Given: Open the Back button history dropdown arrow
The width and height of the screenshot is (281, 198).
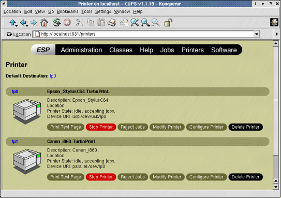Looking at the screenshot, I should (27, 26).
